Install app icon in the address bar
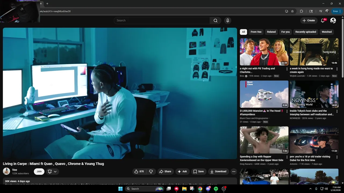Viewport: 344px width, 193px height. (287, 11)
